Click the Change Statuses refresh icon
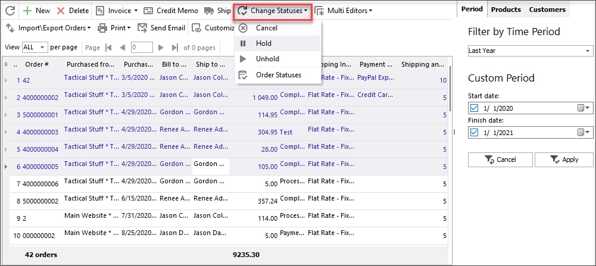Screen dimensions: 596x266 pos(242,11)
